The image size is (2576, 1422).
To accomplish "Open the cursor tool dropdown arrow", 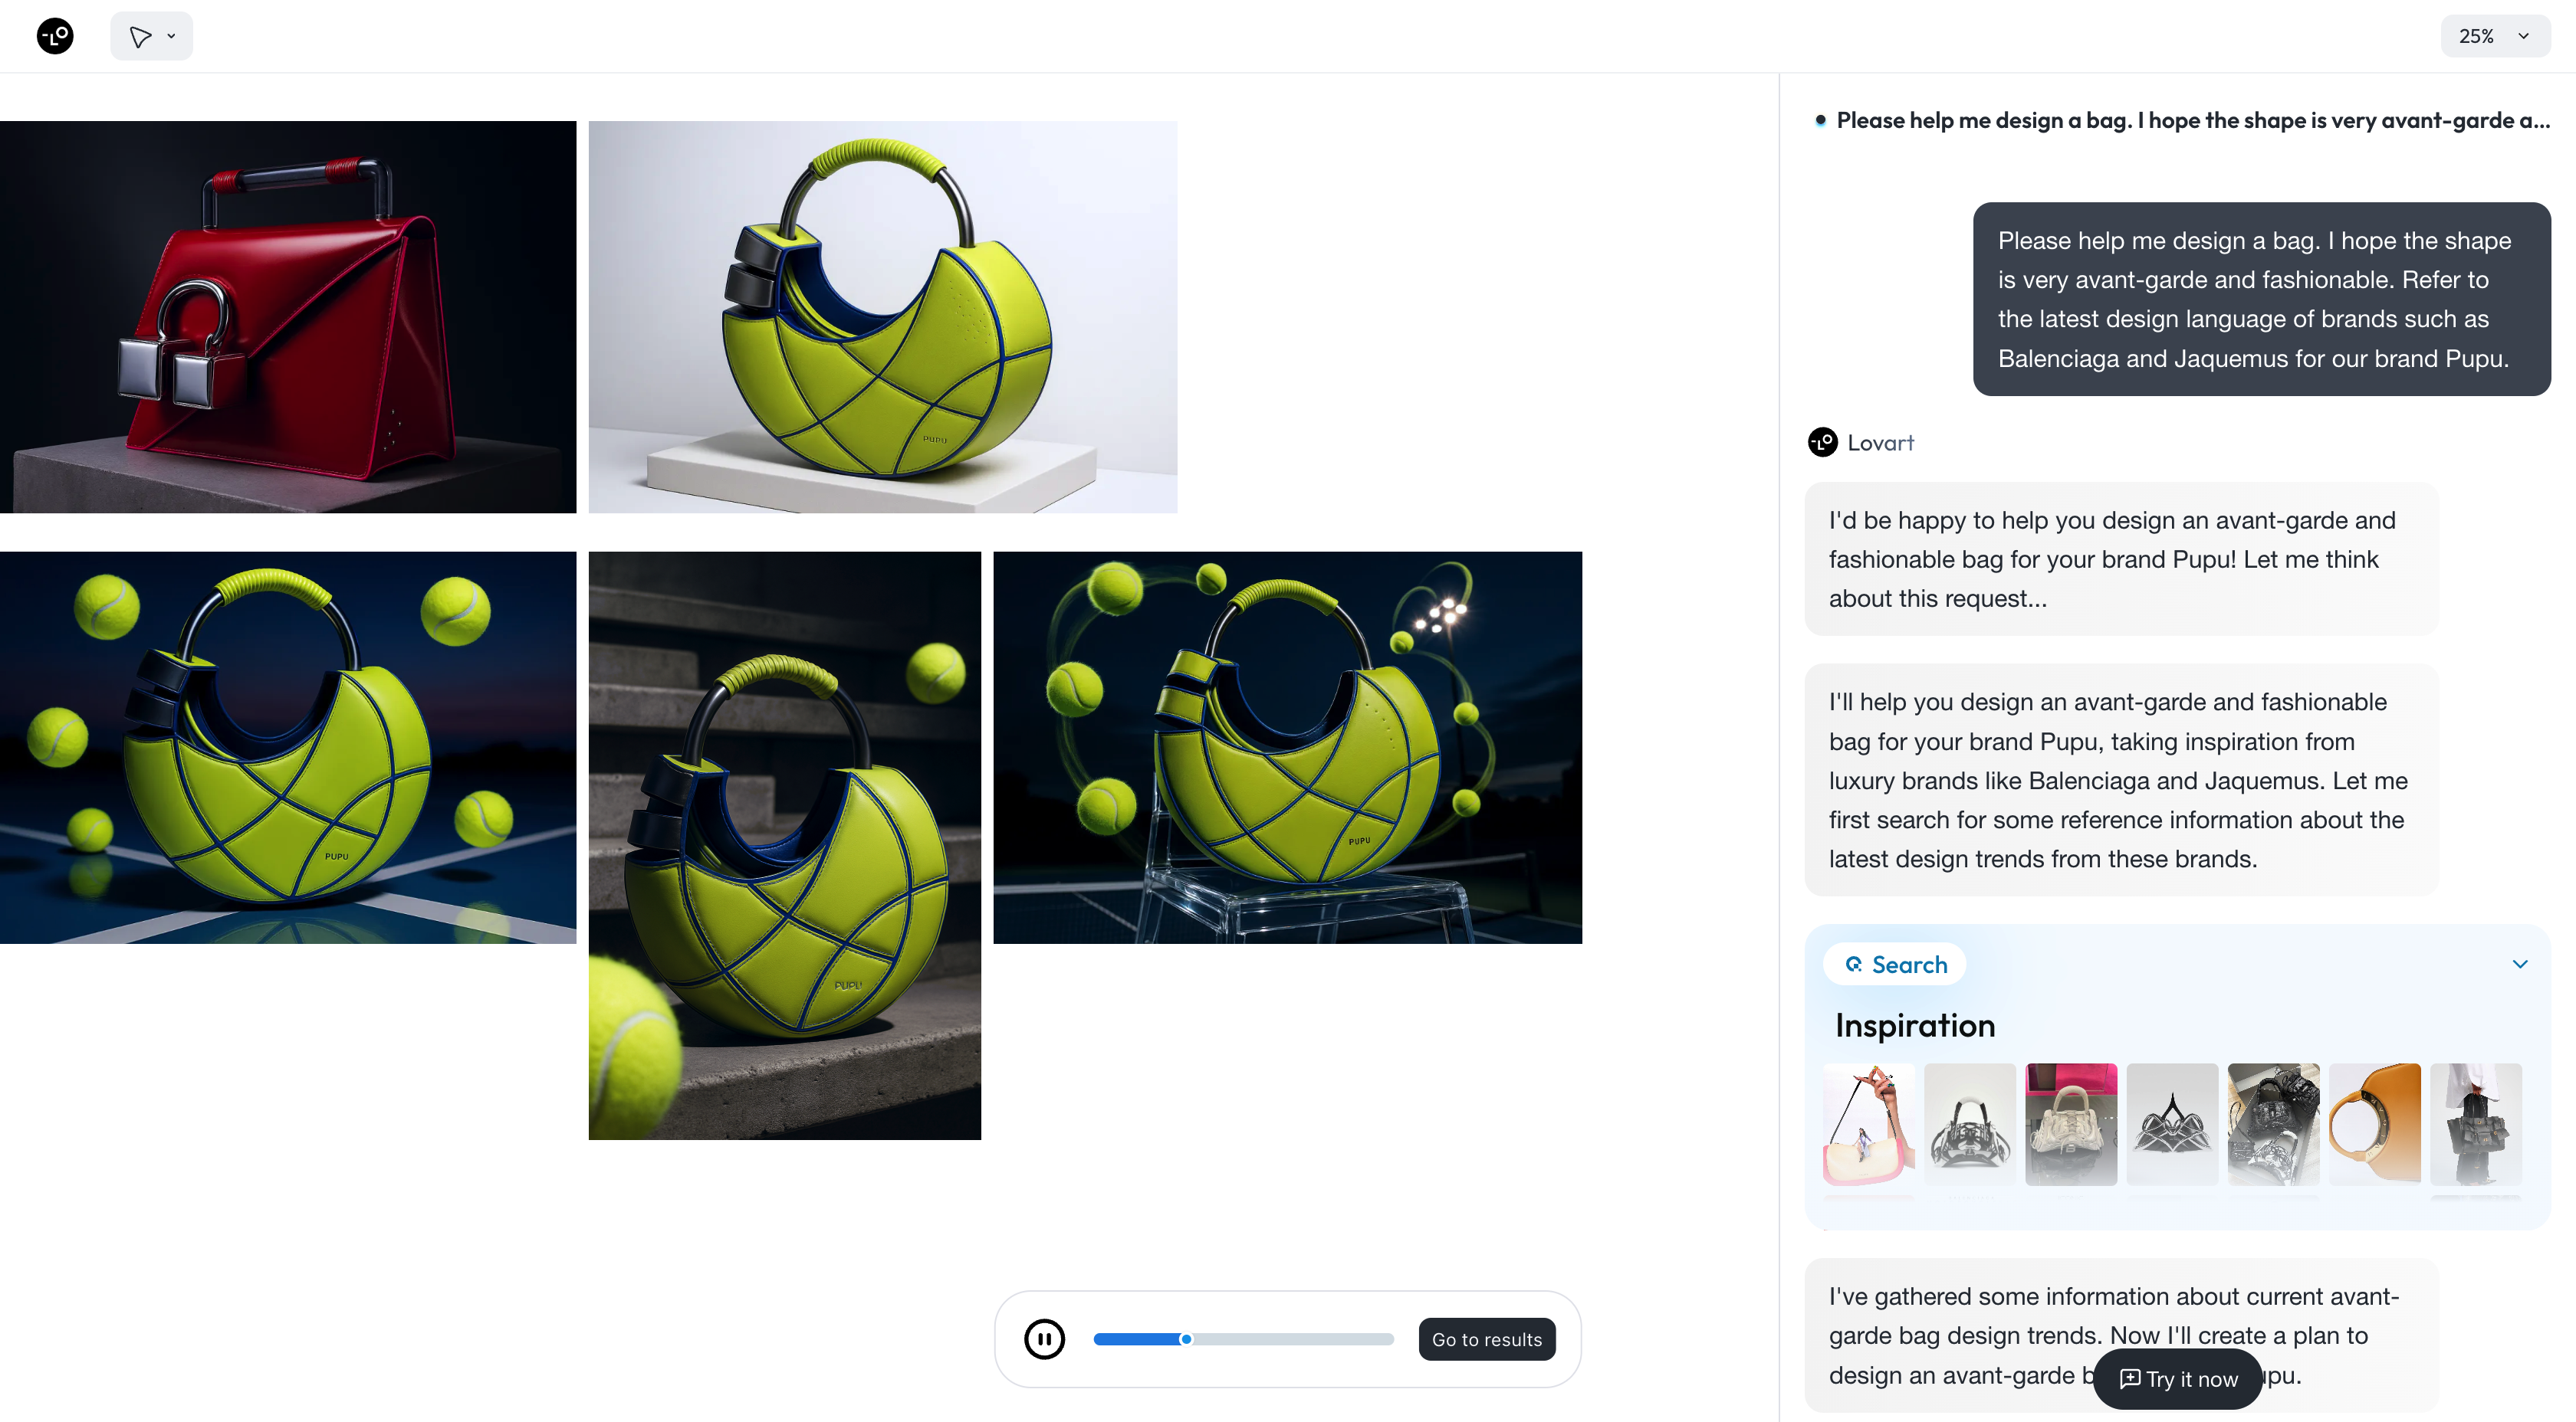I will coord(171,36).
